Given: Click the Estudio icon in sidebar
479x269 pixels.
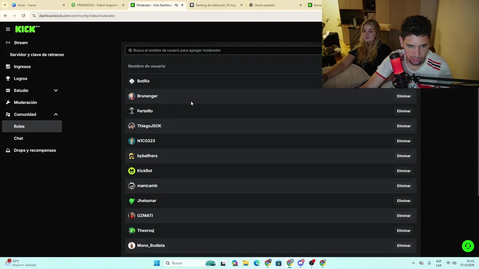Looking at the screenshot, I should pos(8,90).
